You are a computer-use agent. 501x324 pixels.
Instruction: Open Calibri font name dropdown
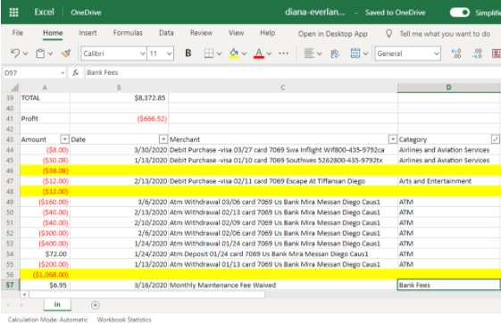(x=143, y=54)
